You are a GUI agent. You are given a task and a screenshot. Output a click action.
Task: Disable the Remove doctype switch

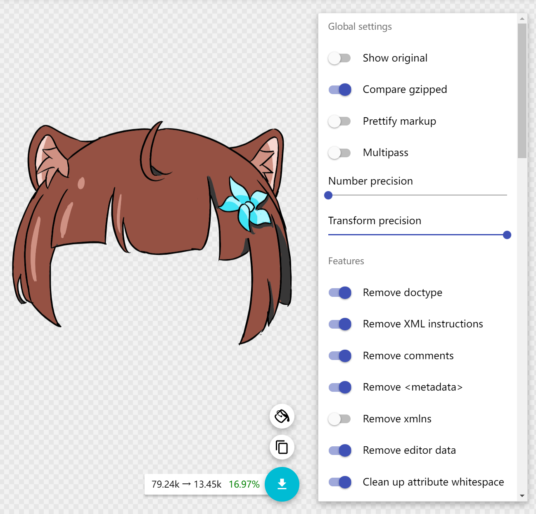click(x=339, y=293)
